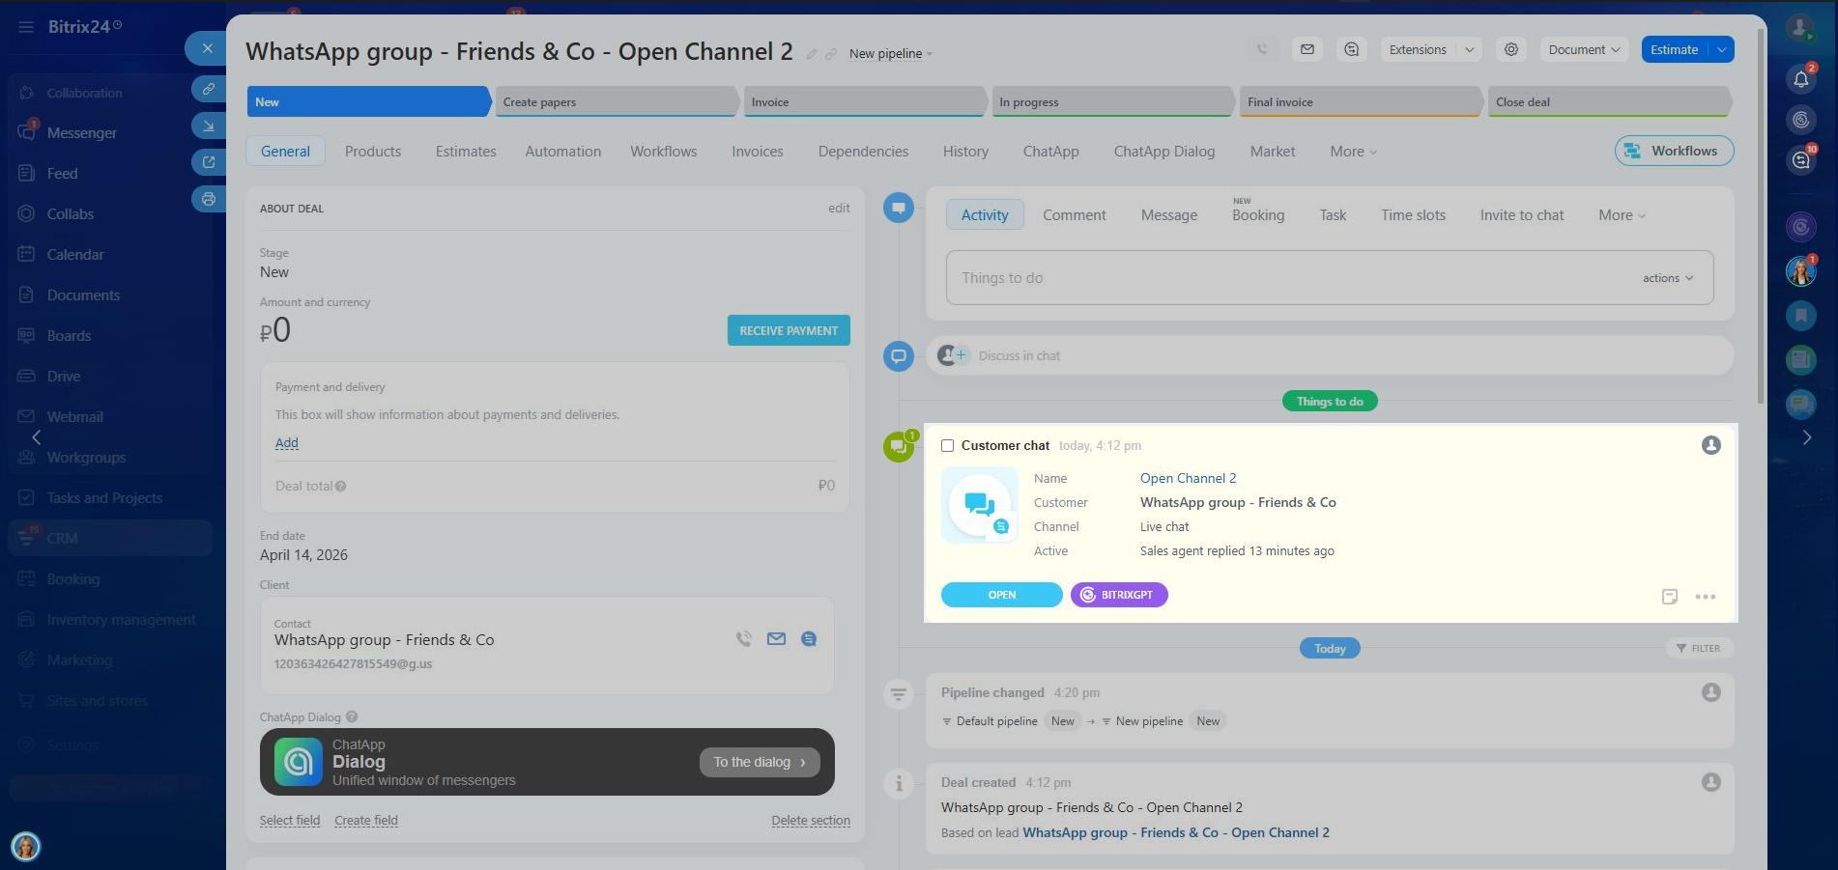Set deal stage to In progress

tap(1111, 102)
